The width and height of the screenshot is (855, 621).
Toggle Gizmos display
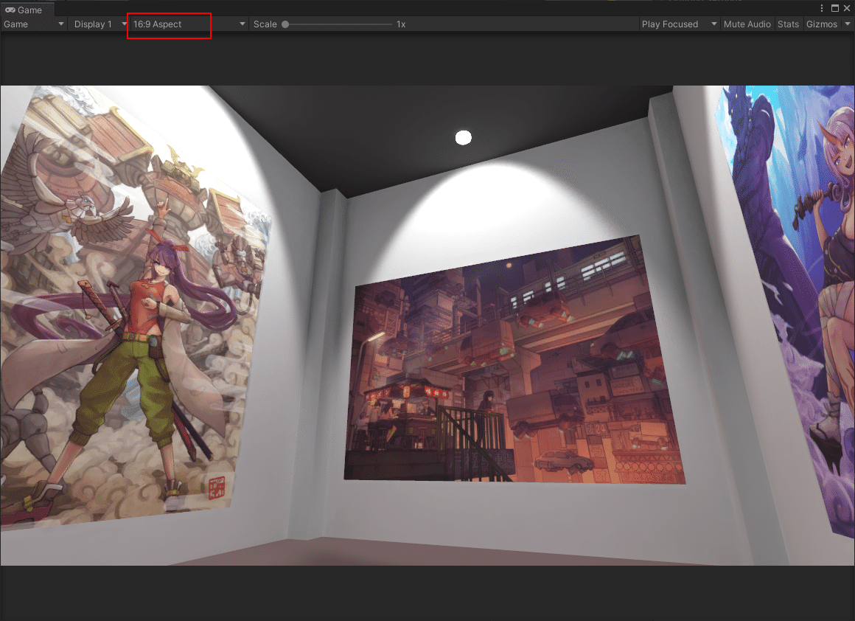pos(822,24)
